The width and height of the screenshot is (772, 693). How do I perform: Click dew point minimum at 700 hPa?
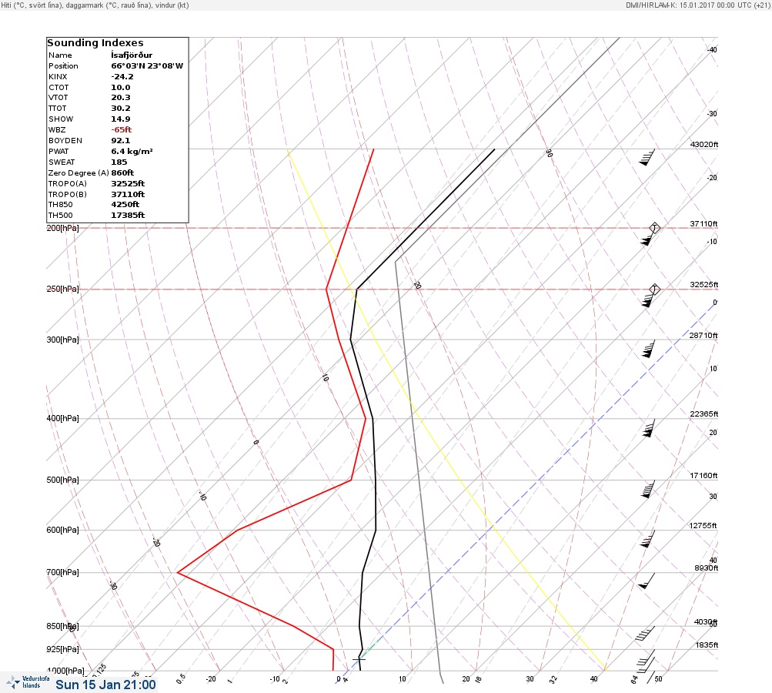(x=178, y=572)
